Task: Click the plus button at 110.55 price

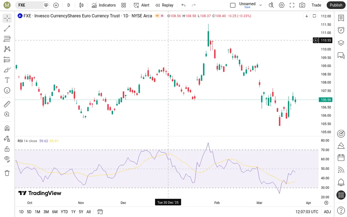Action: (316, 40)
